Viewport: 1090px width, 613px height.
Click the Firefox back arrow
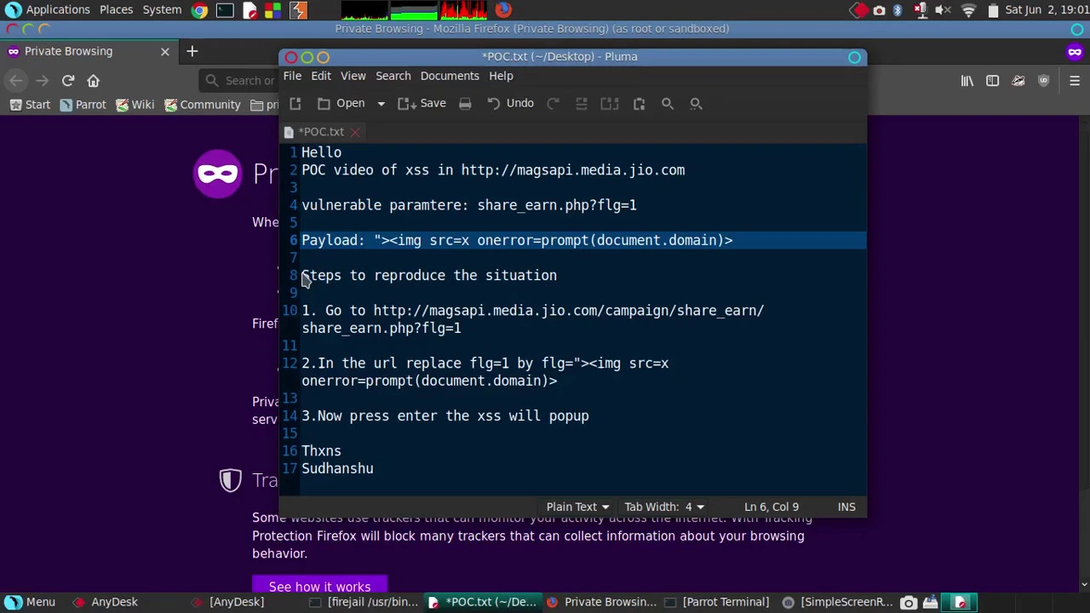tap(16, 81)
